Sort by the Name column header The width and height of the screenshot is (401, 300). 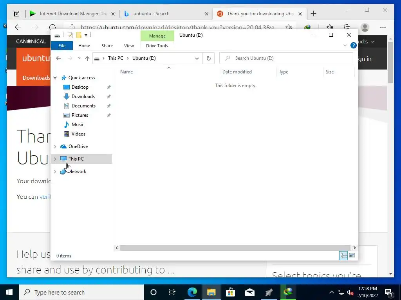pos(126,72)
